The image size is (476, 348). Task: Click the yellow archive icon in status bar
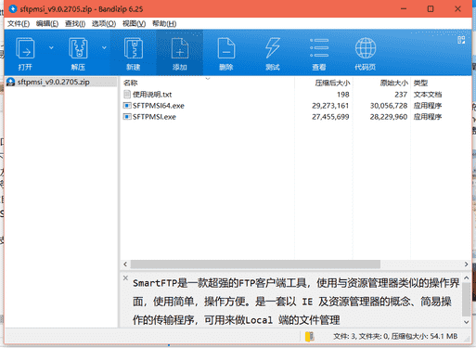click(309, 336)
